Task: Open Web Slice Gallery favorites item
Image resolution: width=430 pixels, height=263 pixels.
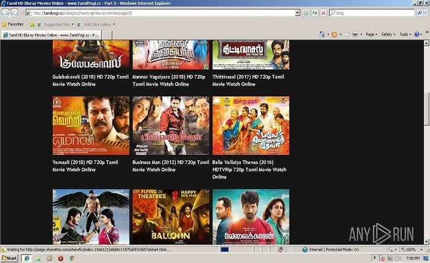Action: pos(96,25)
